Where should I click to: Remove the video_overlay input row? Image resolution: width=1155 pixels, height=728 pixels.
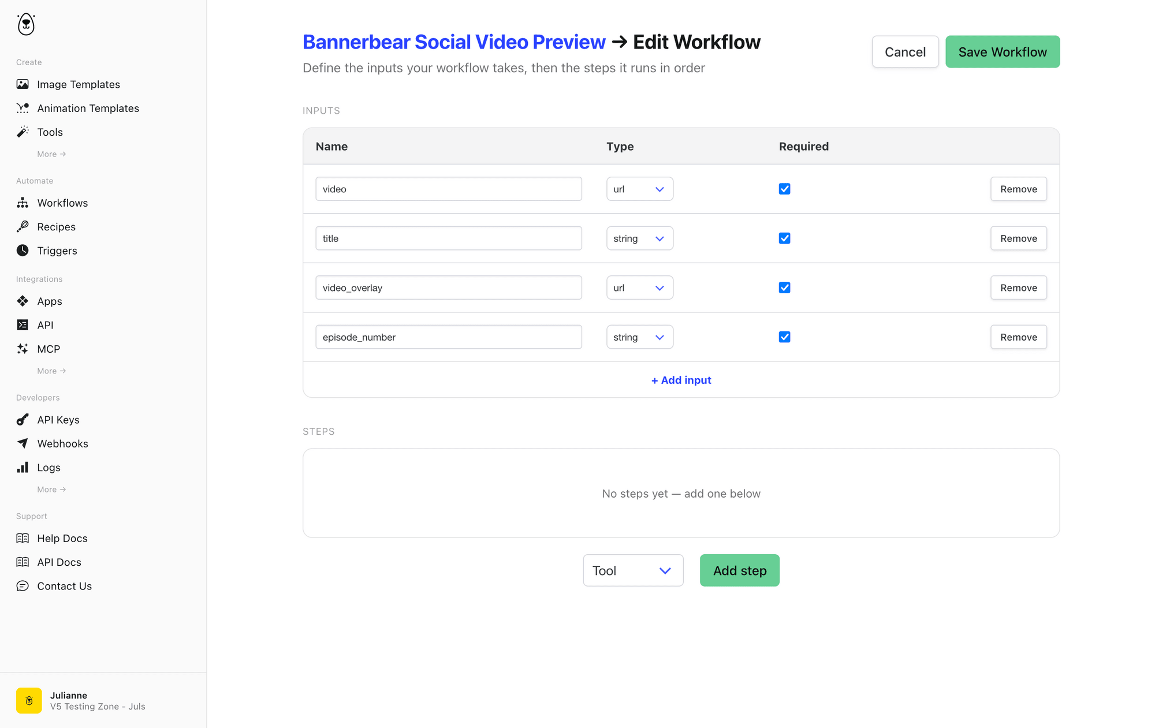coord(1018,288)
